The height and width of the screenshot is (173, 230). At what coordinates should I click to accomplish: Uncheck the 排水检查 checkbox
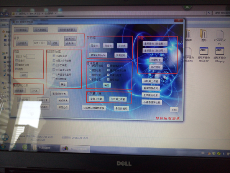click(x=90, y=75)
